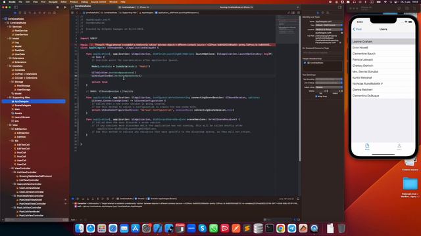Select GrowingTableViewCellProtocol file
421x236 pixels.
click(36, 176)
